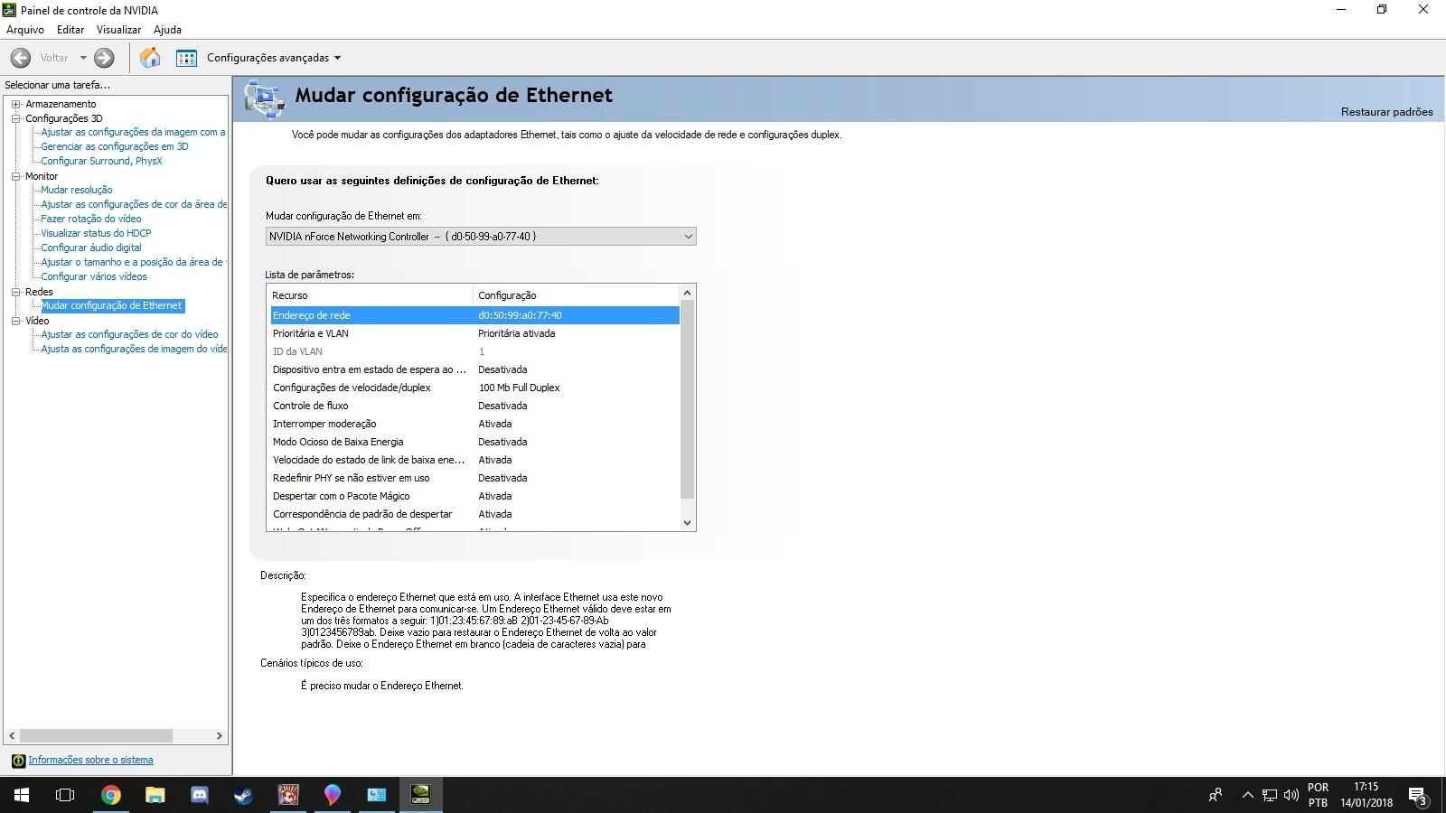Image resolution: width=1446 pixels, height=813 pixels.
Task: Click task pane scroll left arrow
Action: click(12, 736)
